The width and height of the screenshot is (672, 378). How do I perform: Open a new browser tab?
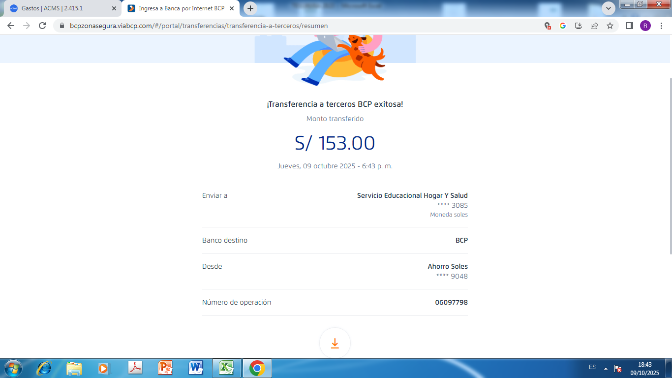point(250,8)
